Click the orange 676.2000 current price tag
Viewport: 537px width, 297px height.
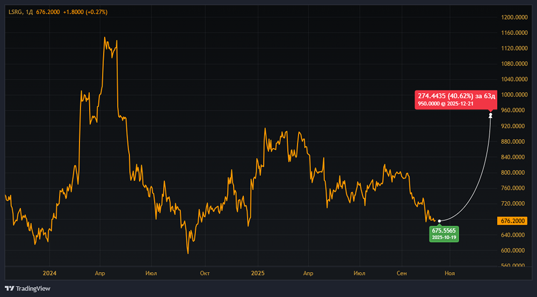click(512, 221)
